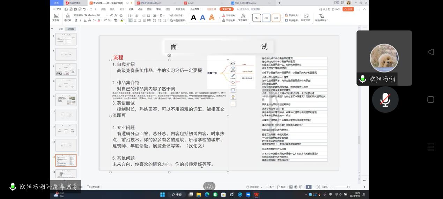This screenshot has height=199, width=443.
Task: Open a new tab with plus button
Action: (279, 3)
